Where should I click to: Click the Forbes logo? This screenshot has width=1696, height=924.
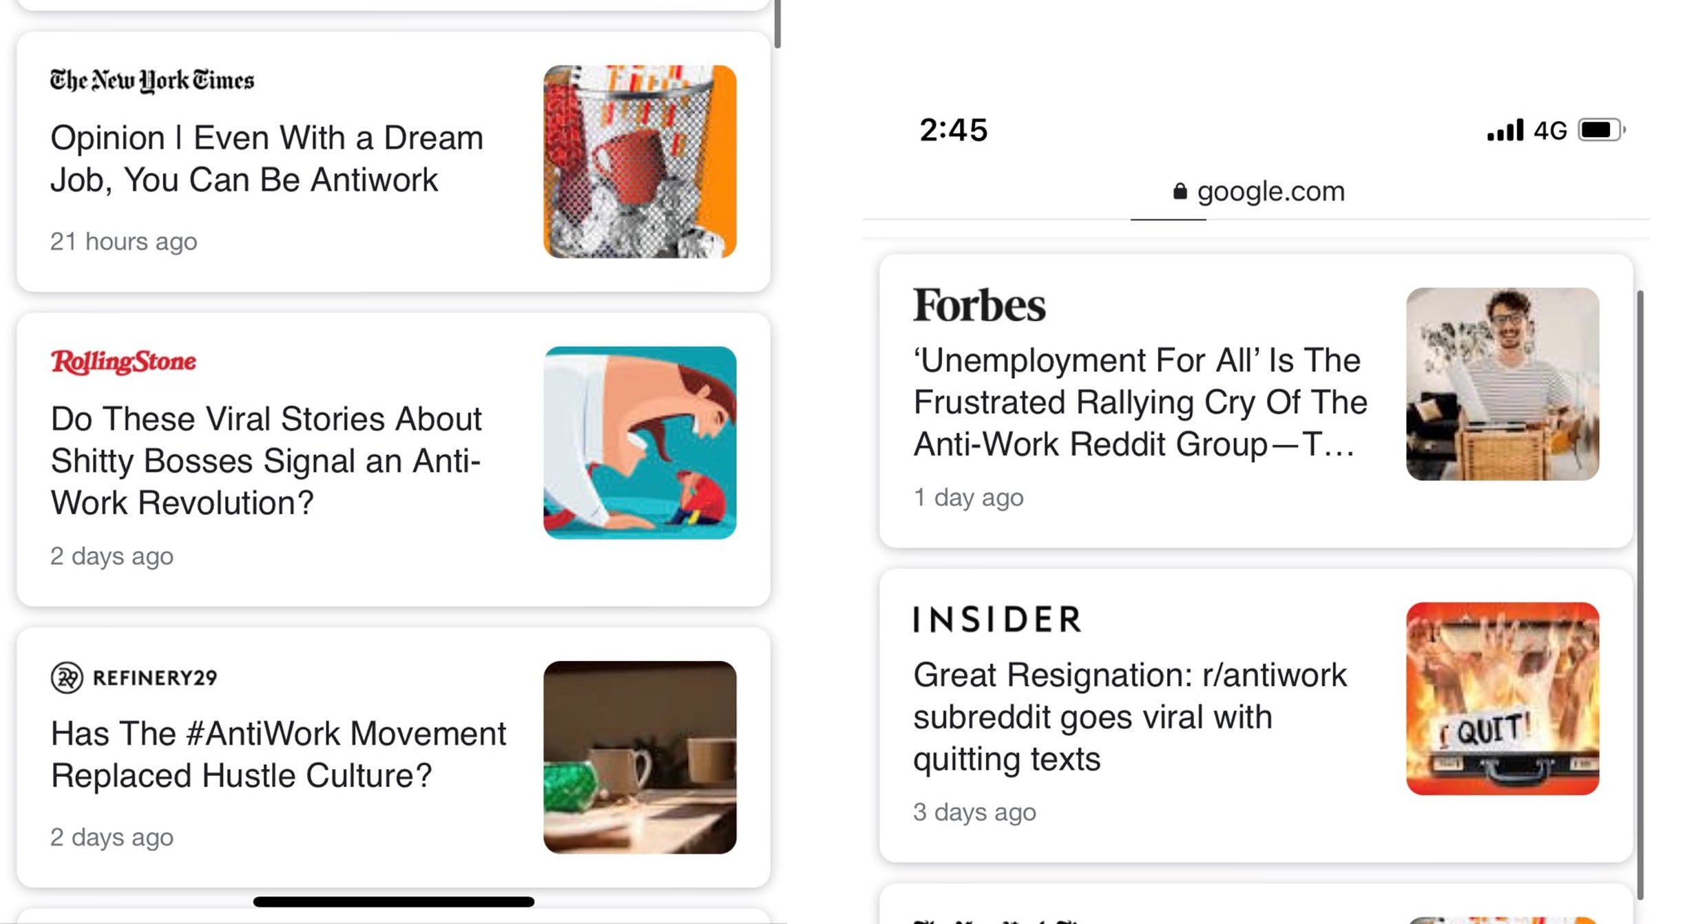979,306
